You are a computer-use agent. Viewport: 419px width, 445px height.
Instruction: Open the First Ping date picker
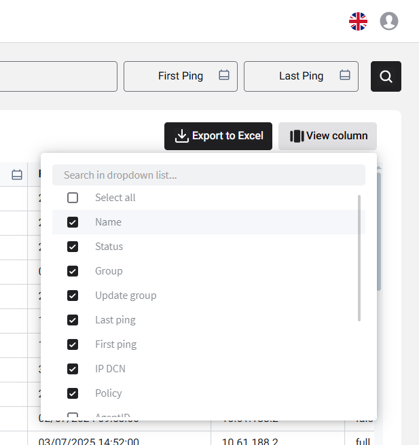(x=181, y=76)
